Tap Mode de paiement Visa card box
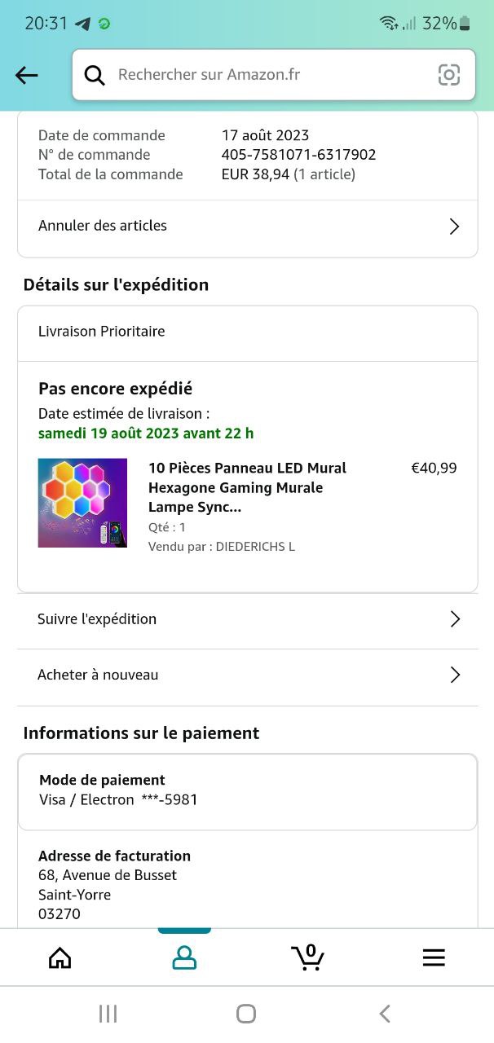494x1043 pixels. point(247,792)
